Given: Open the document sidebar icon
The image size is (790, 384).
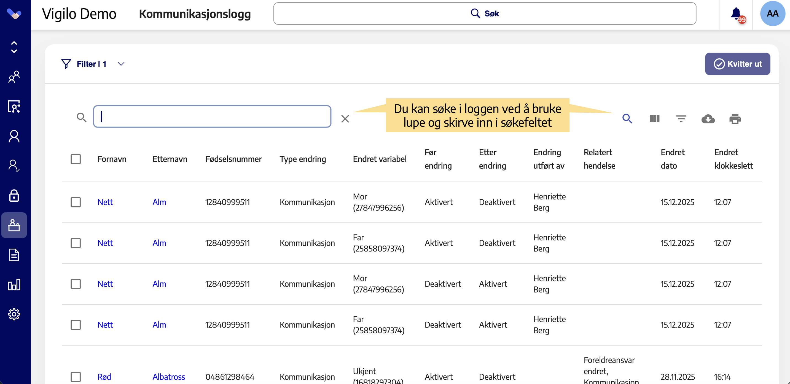Looking at the screenshot, I should pyautogui.click(x=14, y=255).
